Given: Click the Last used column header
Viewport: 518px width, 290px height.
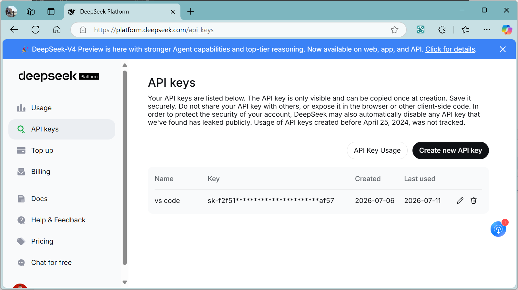Looking at the screenshot, I should tap(420, 179).
